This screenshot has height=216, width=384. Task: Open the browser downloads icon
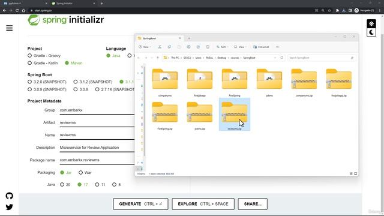344,11
